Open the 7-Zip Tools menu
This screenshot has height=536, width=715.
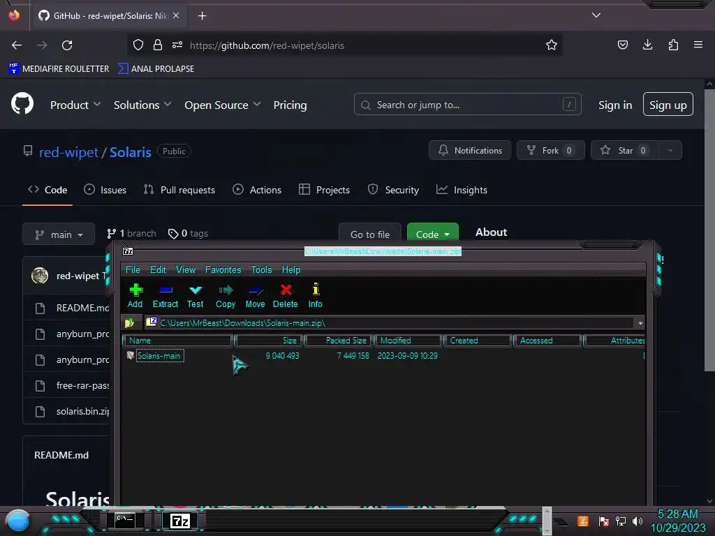[x=261, y=269]
